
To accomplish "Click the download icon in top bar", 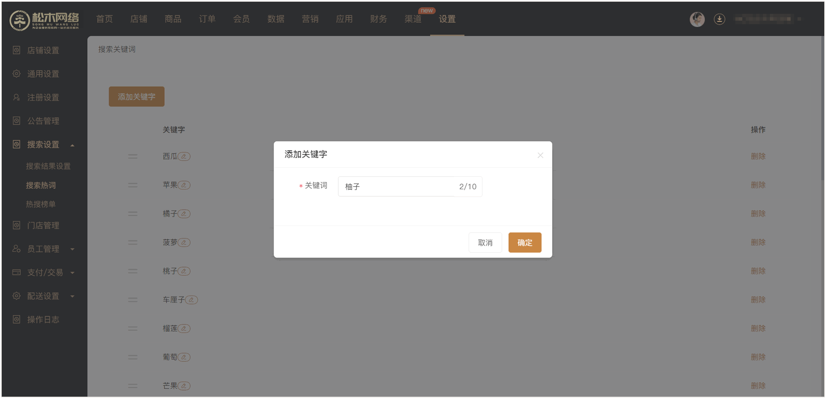I will [x=719, y=19].
